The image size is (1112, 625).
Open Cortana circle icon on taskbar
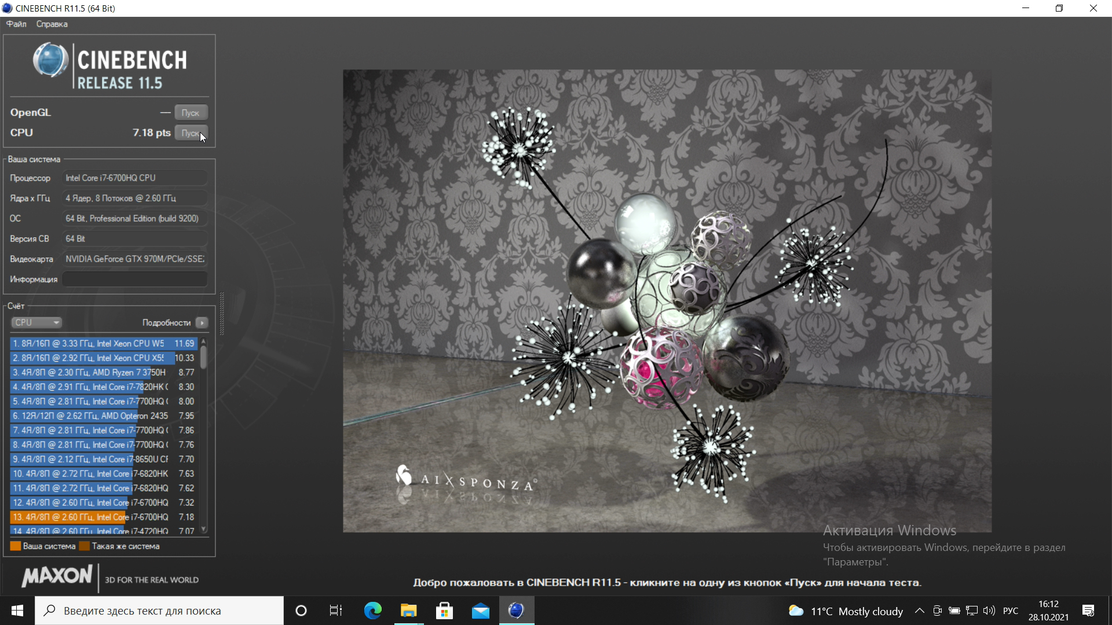click(301, 611)
